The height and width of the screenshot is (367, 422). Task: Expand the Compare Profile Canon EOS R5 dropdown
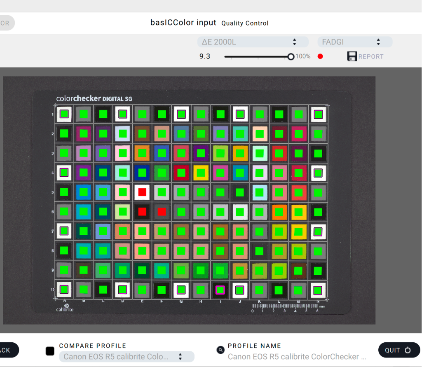pos(127,356)
